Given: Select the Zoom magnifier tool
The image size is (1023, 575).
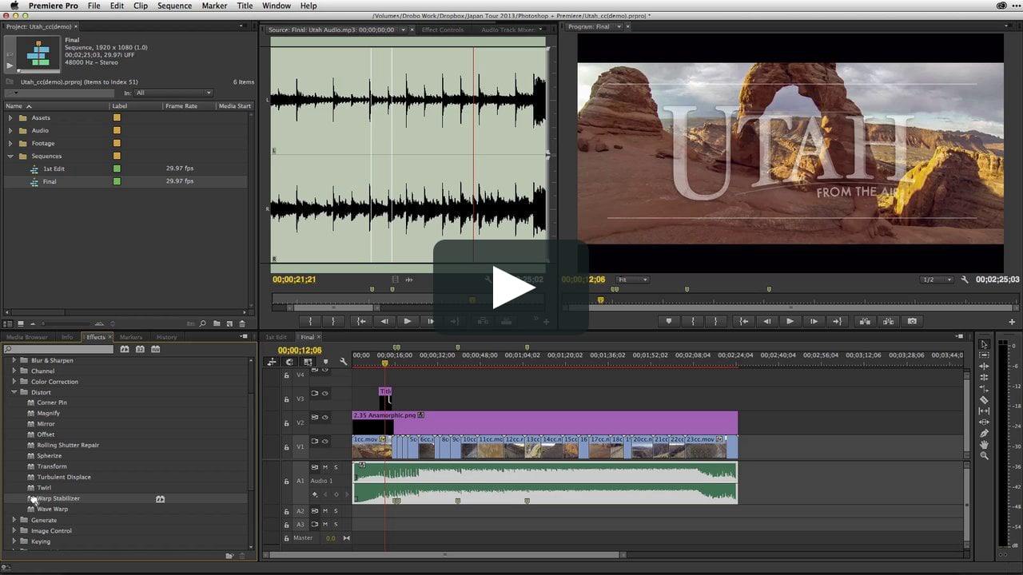Looking at the screenshot, I should pyautogui.click(x=984, y=456).
